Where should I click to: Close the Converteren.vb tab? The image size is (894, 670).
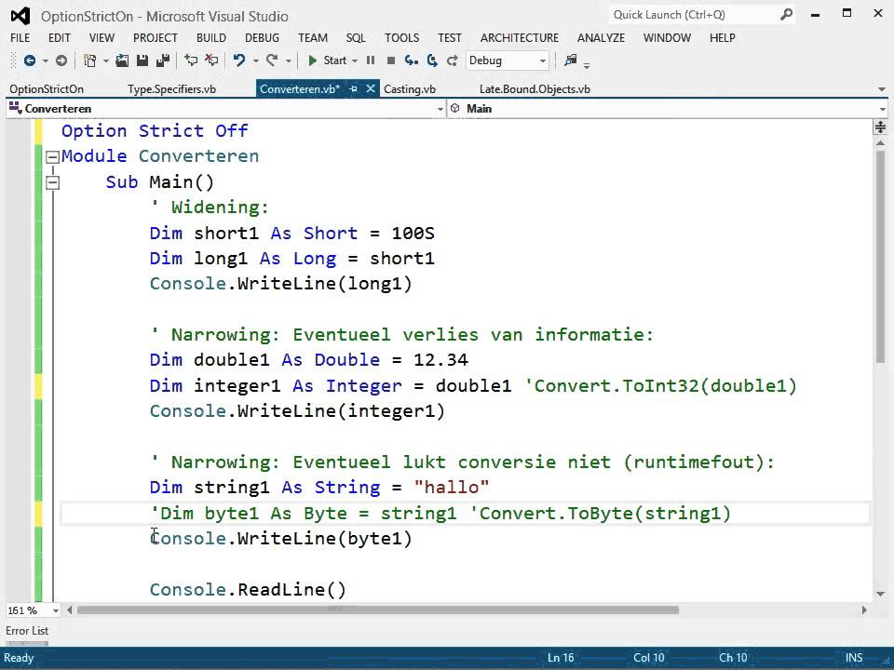[370, 89]
